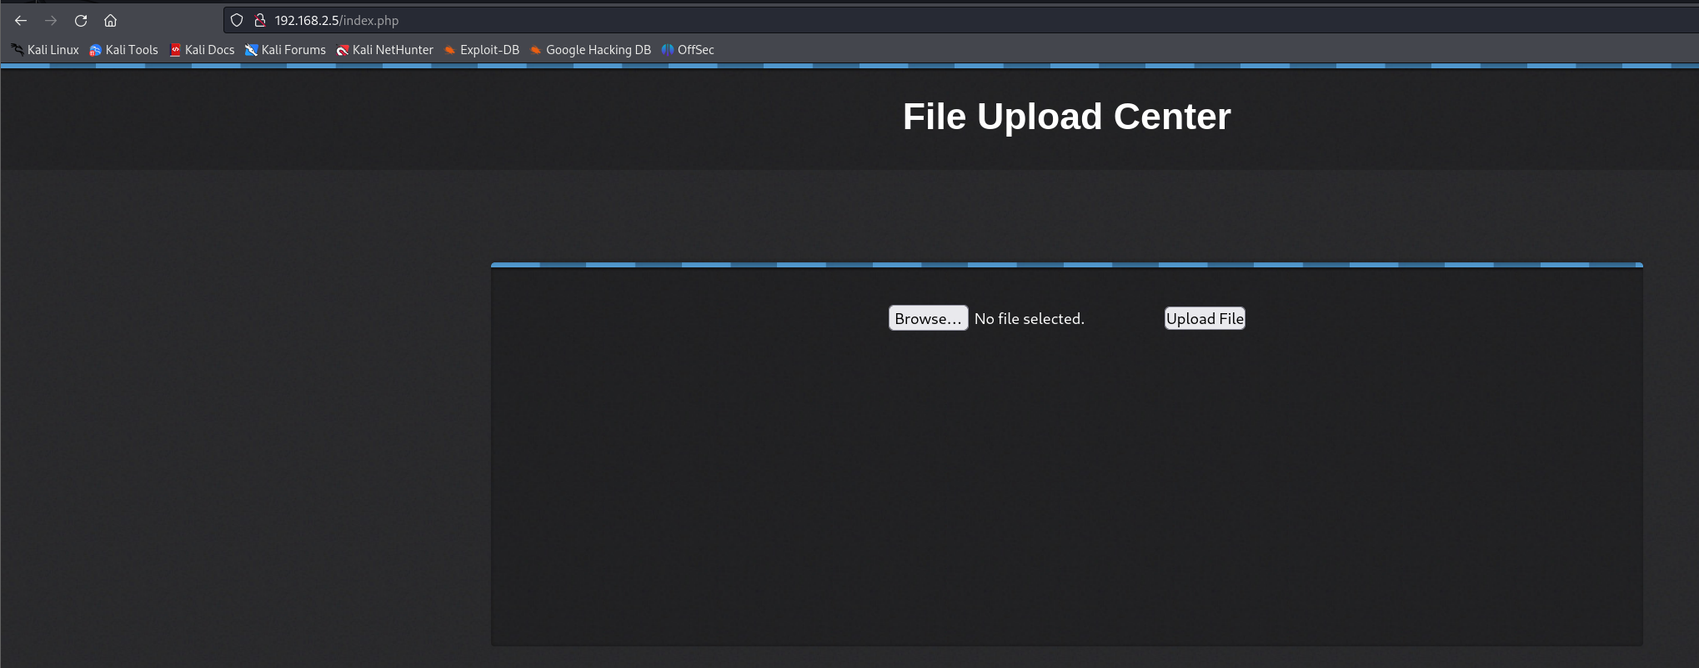Open the Kali Docs bookmark

pyautogui.click(x=202, y=50)
